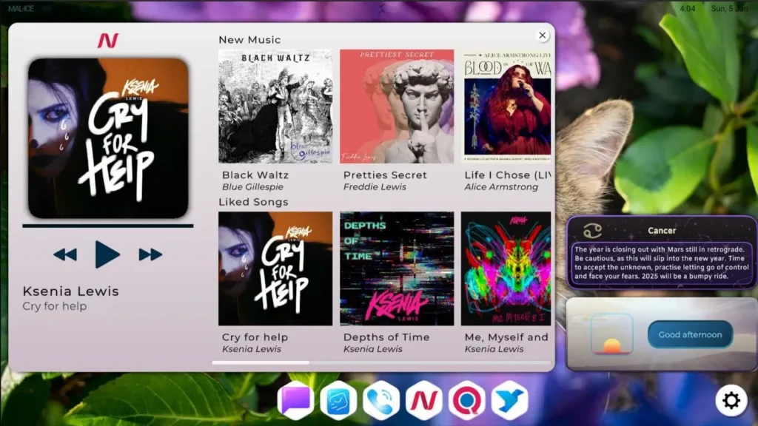Launch the blue tasks dock app

338,400
